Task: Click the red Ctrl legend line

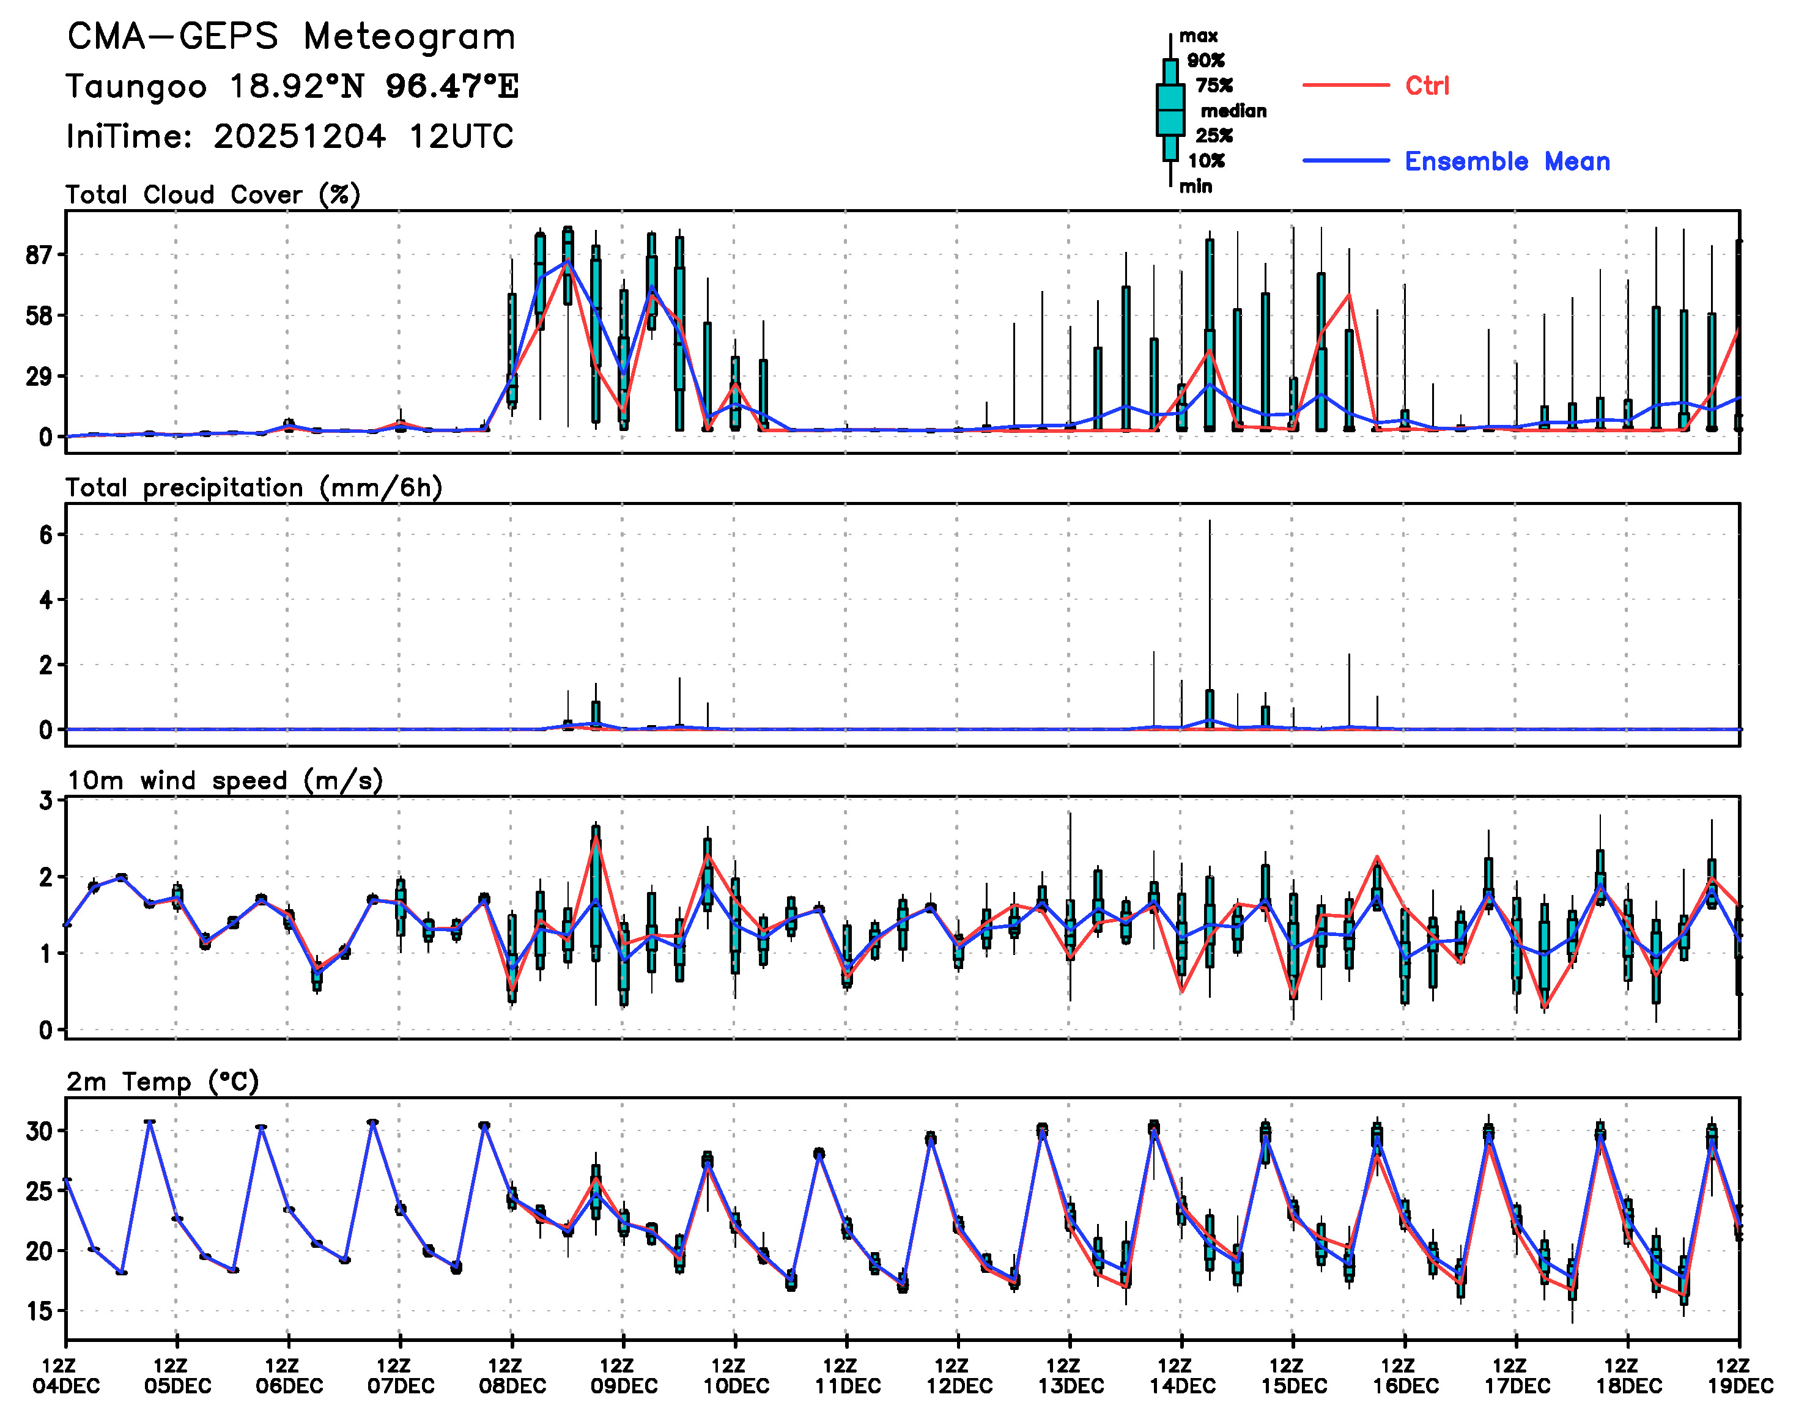Action: (x=1345, y=86)
